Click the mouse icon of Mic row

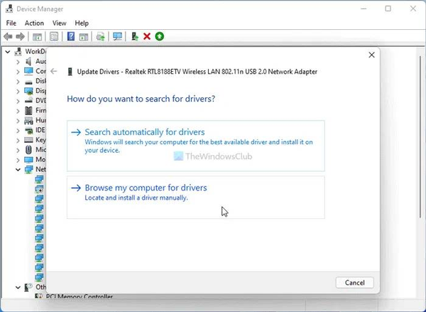[x=28, y=150]
